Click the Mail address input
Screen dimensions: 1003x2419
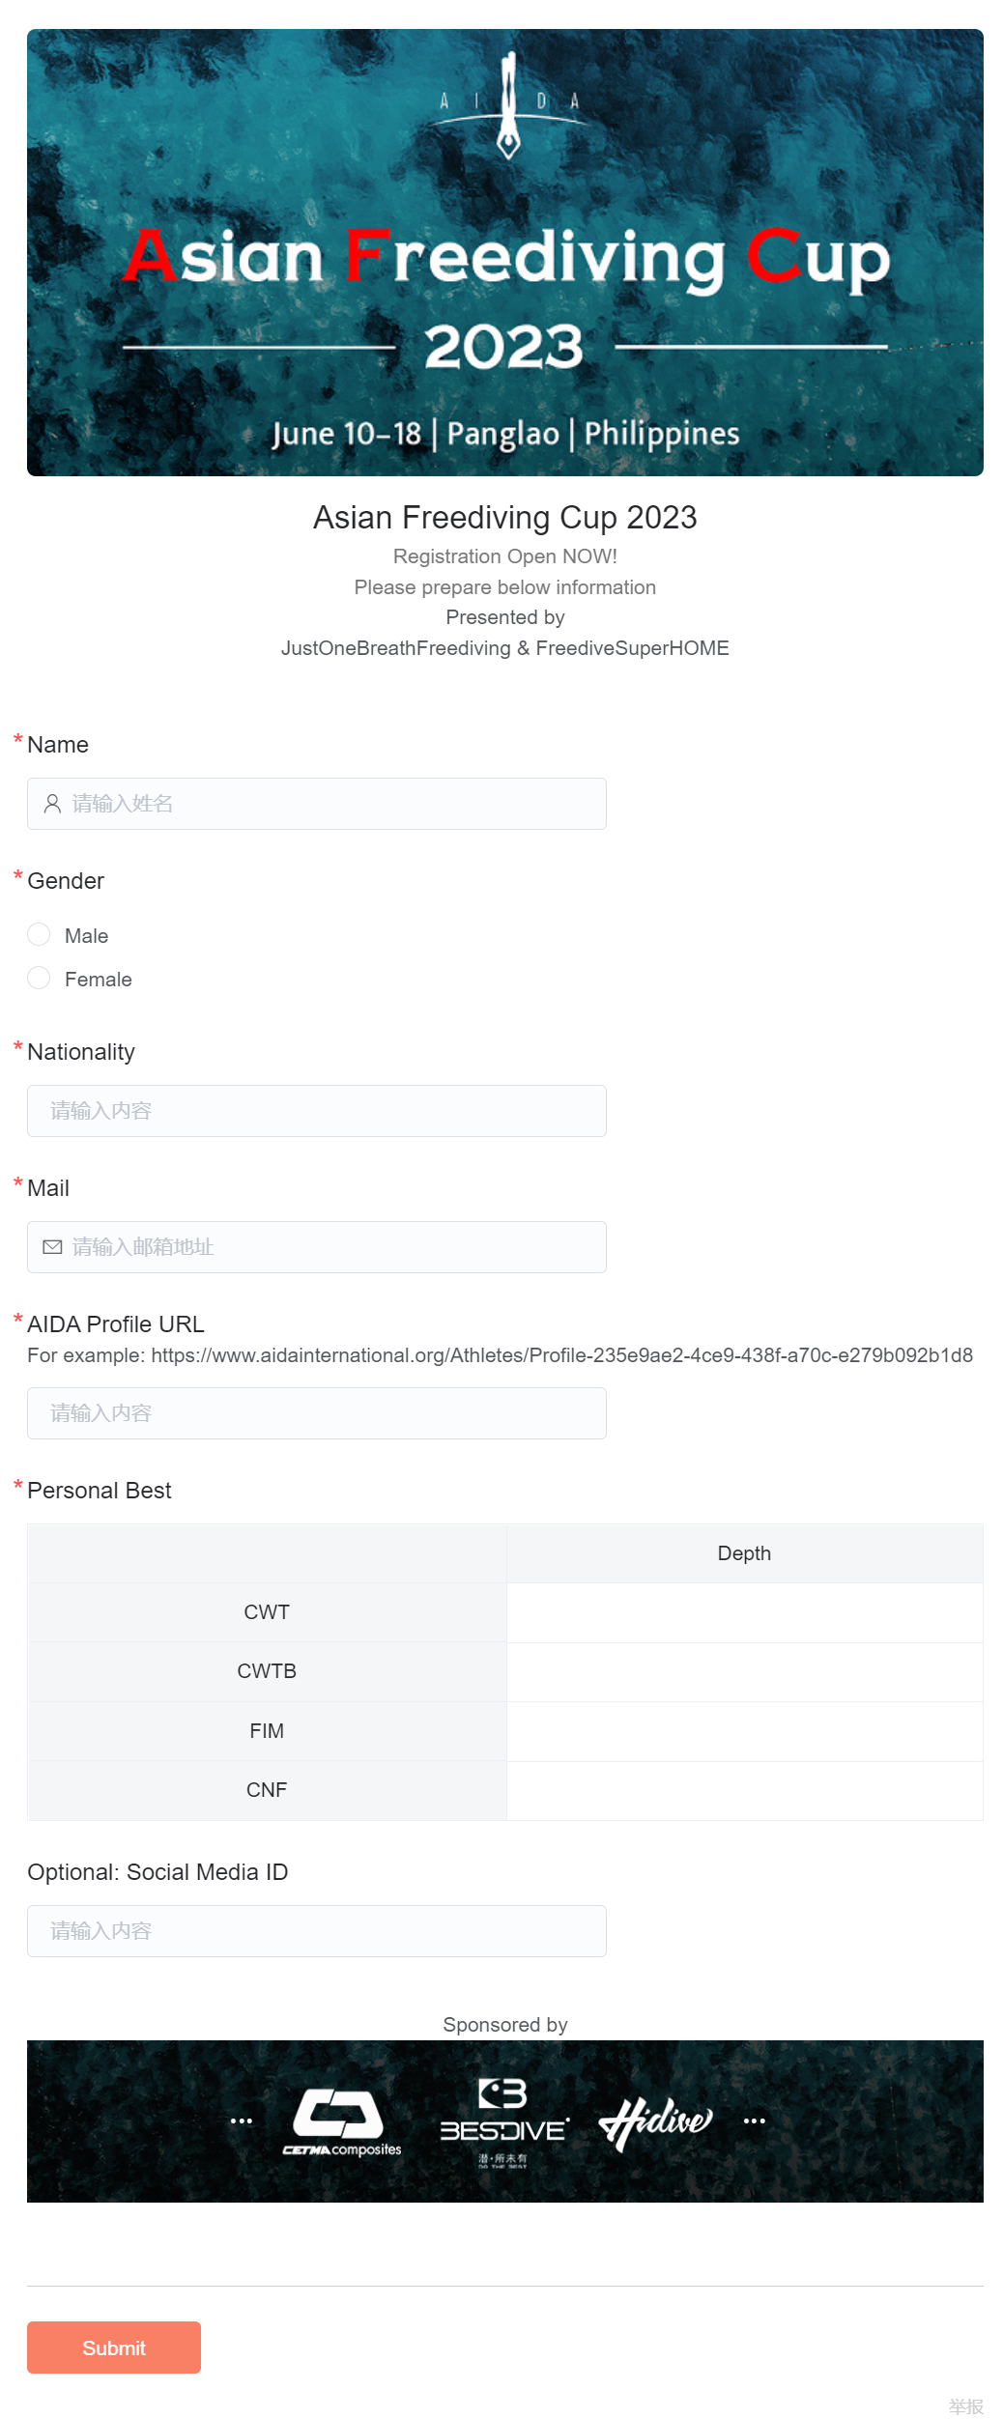[x=329, y=1247]
